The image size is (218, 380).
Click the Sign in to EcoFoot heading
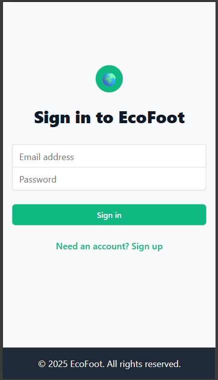click(109, 118)
